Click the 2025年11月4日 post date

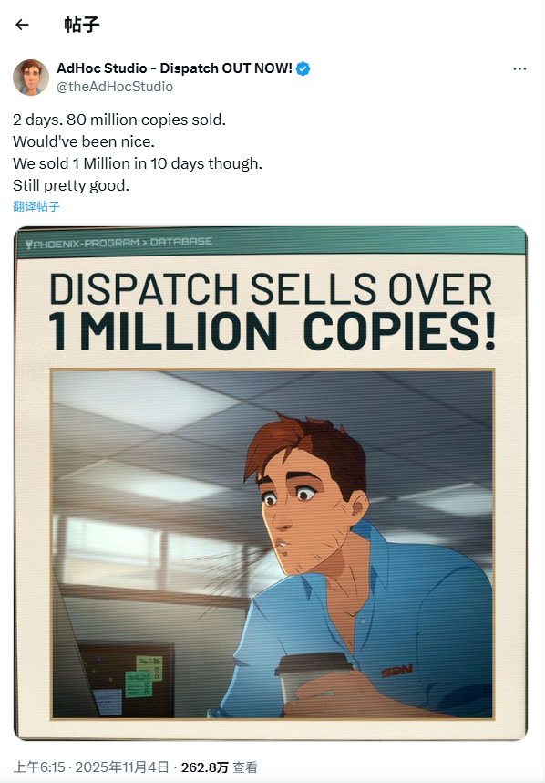[122, 767]
